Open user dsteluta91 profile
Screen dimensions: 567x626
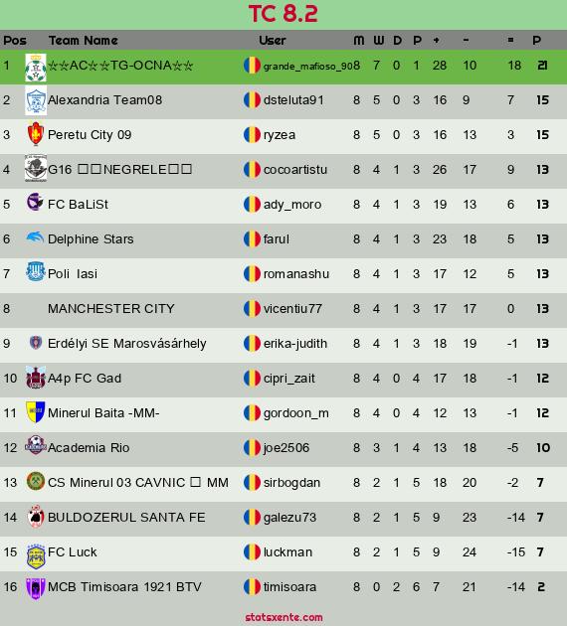tap(293, 99)
